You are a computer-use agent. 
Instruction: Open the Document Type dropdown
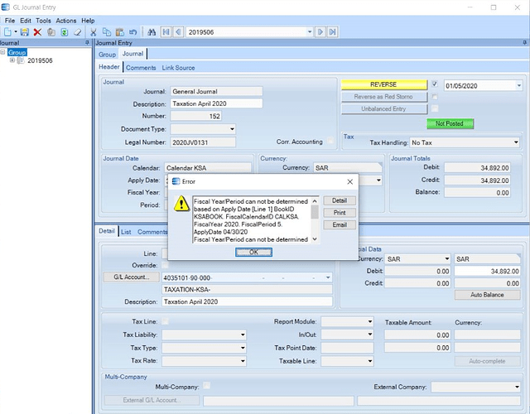(232, 129)
